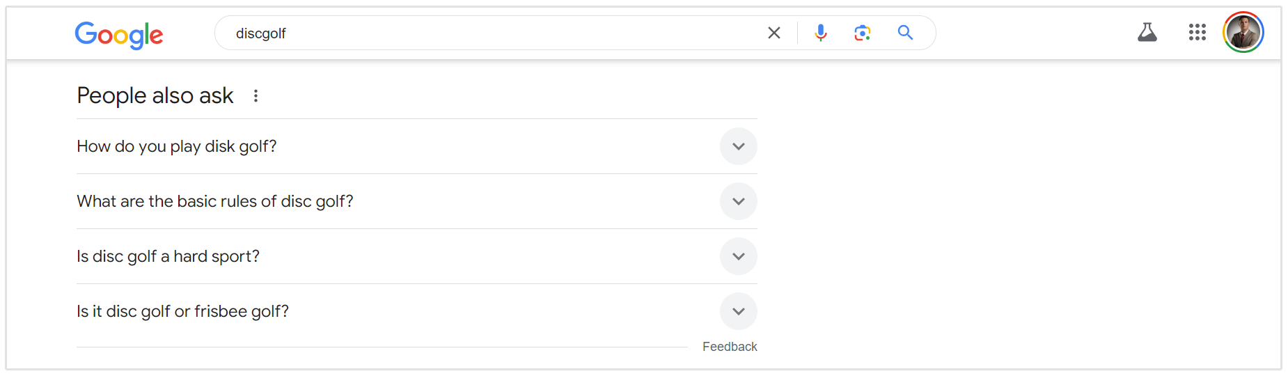Expand the basic rules of disc golf chevron
1288x376 pixels.
click(x=738, y=201)
